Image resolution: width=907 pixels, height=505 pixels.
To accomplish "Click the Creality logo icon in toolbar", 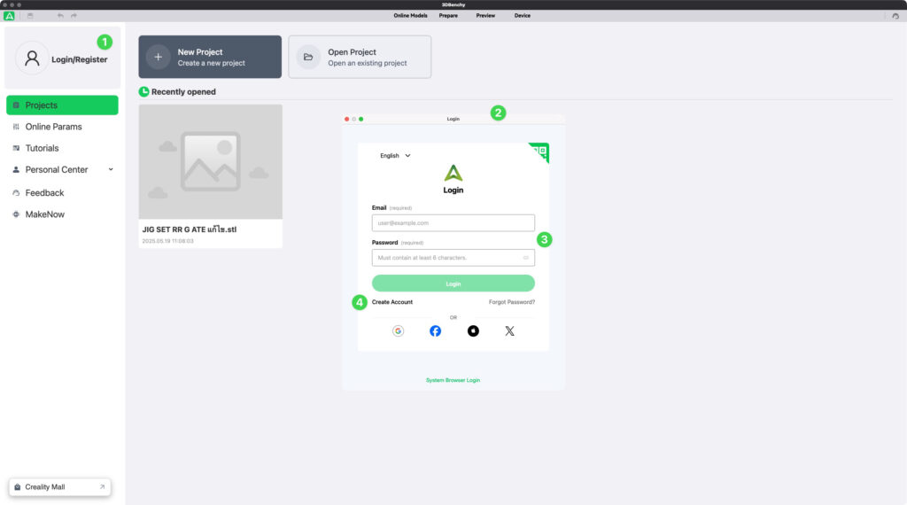I will point(9,16).
